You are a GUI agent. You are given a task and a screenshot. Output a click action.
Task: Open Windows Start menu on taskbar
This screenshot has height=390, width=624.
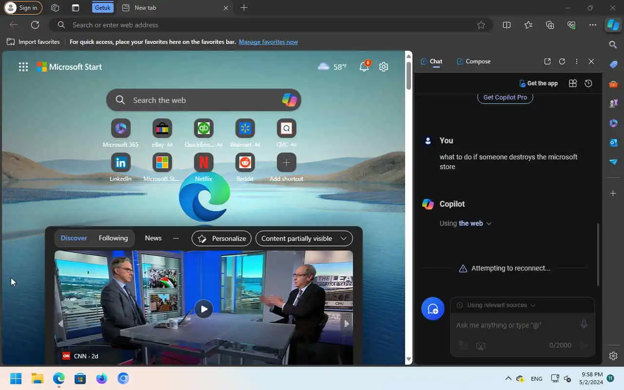click(x=16, y=378)
